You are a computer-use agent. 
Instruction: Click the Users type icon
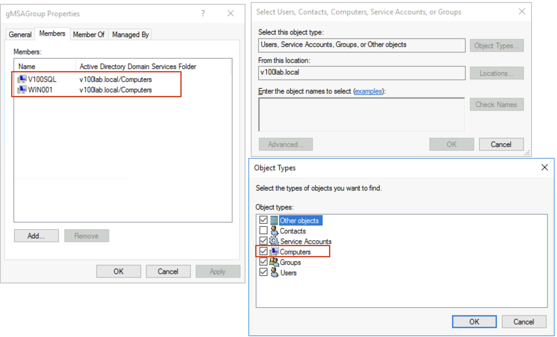click(274, 272)
